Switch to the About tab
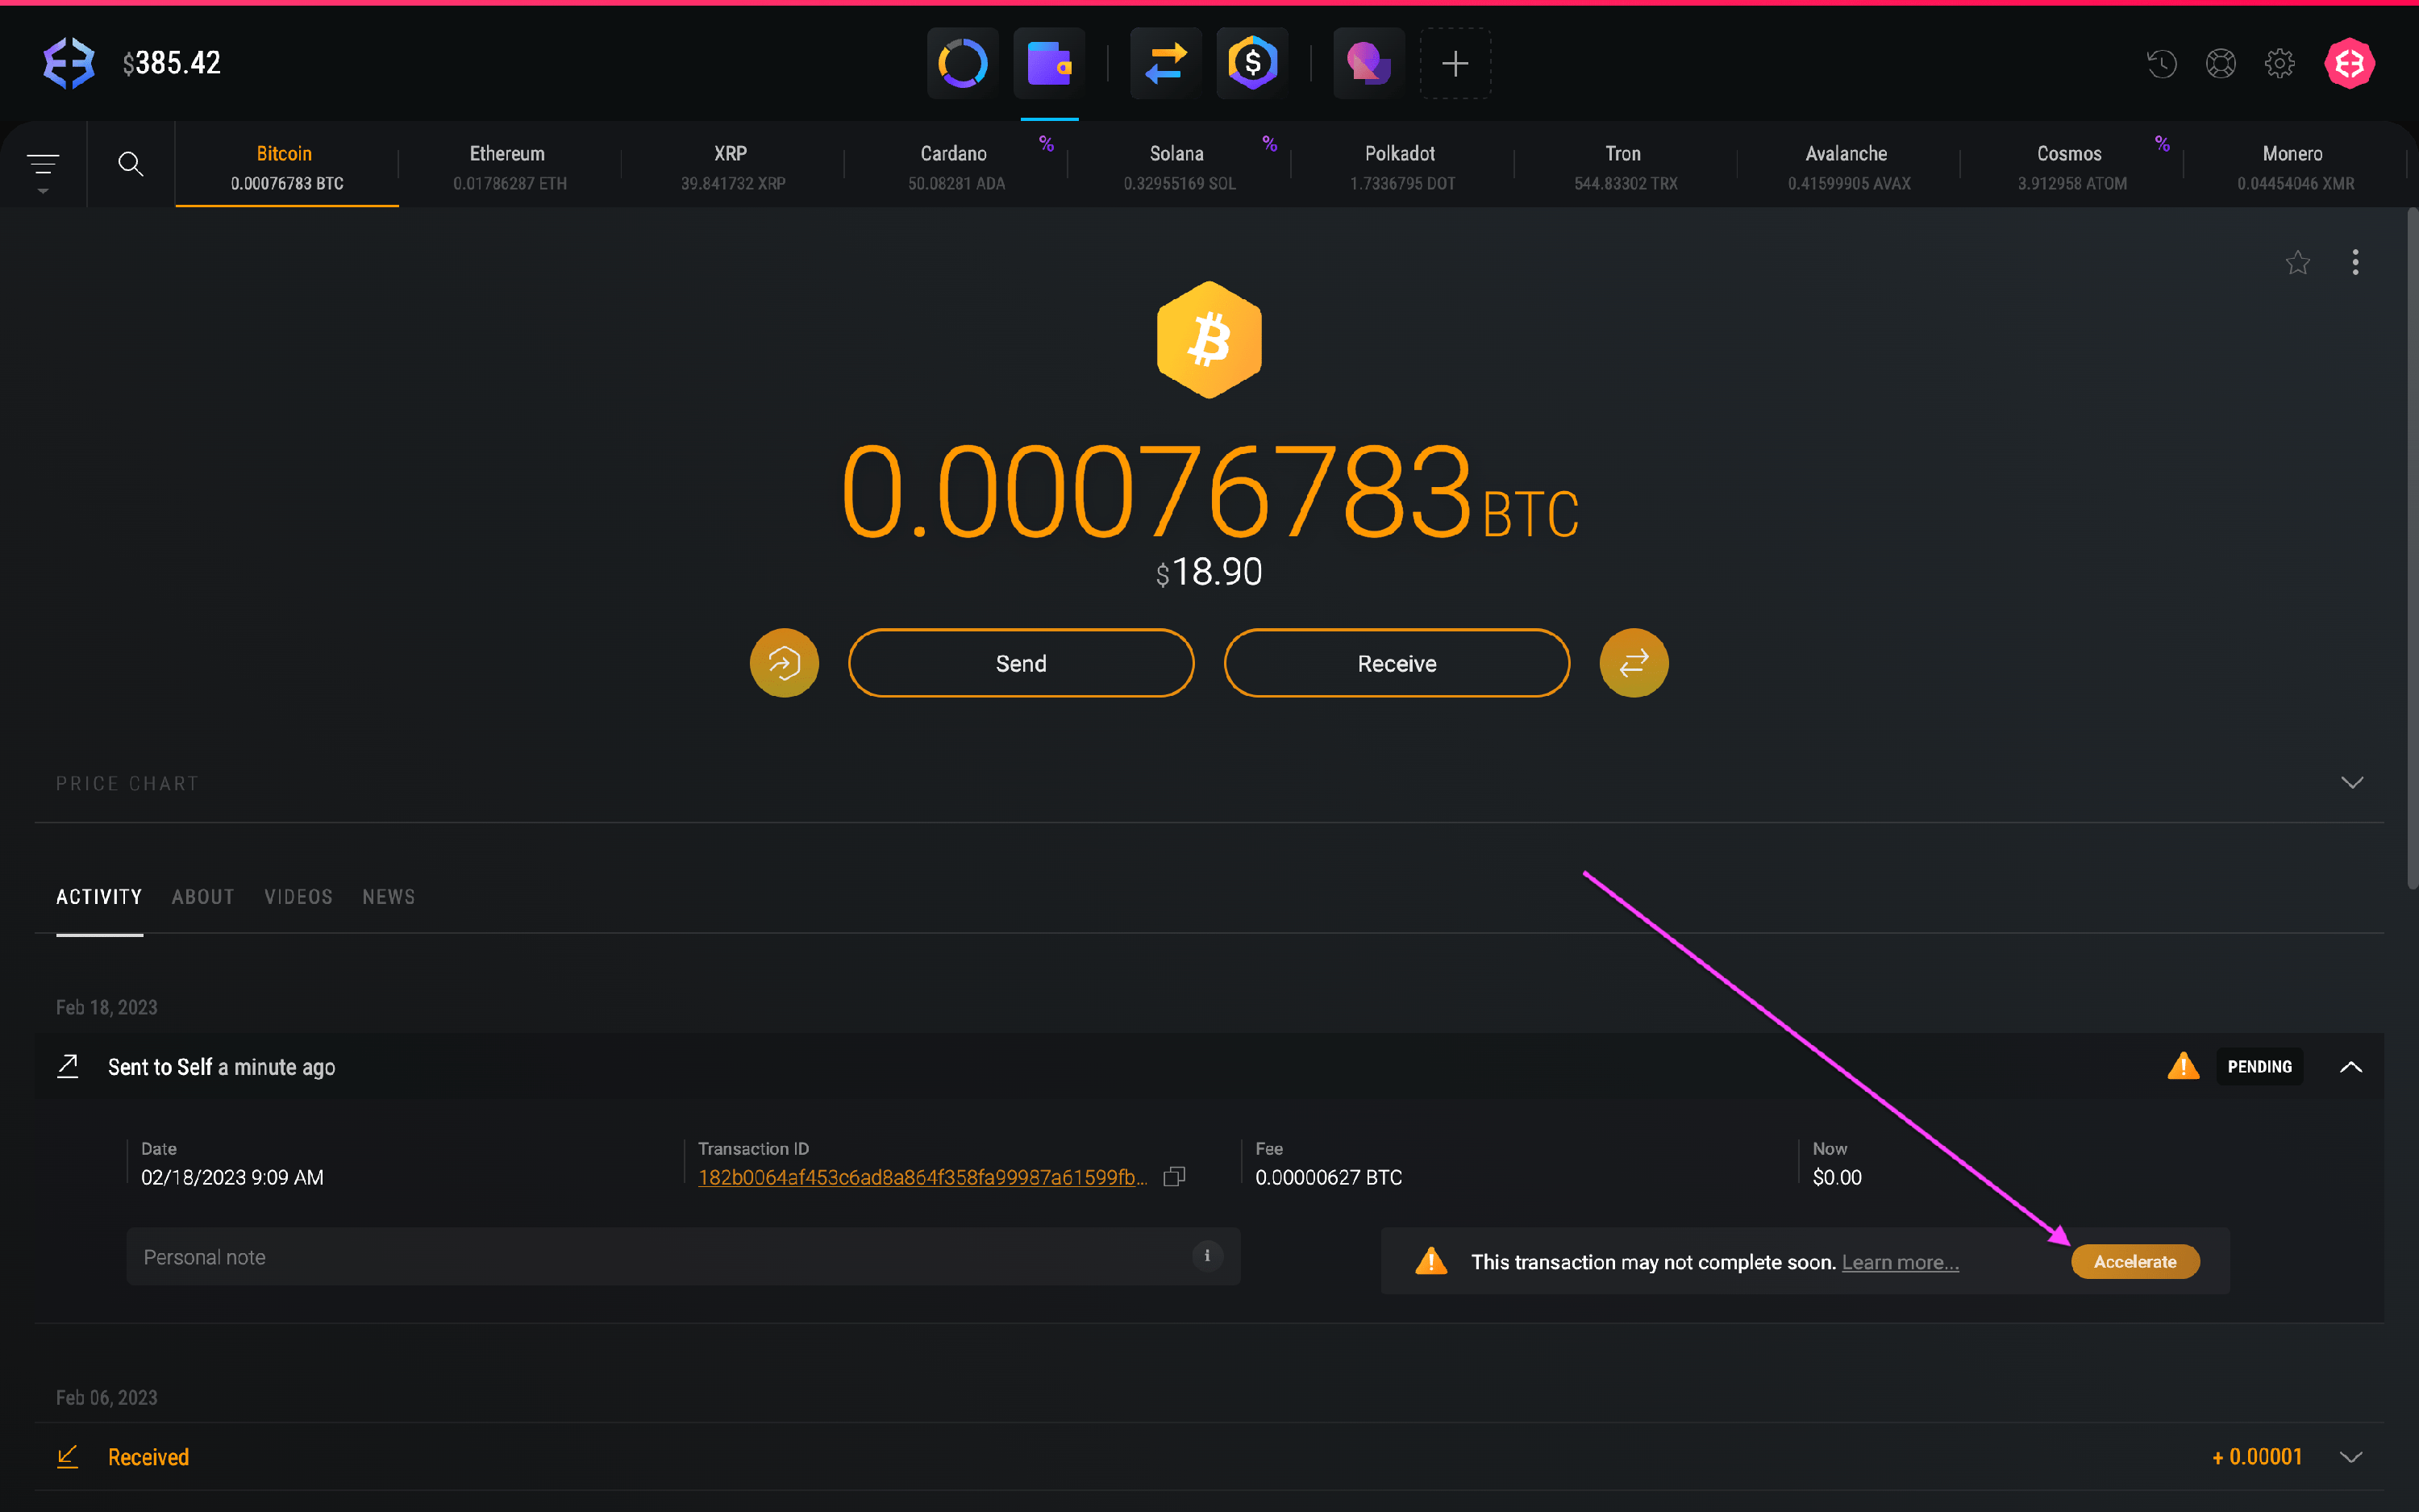 [203, 897]
